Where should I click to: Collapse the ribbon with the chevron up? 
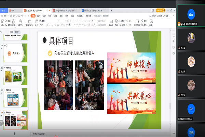[x=174, y=16]
